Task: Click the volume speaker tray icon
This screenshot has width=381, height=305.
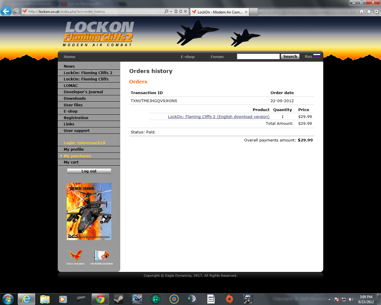Action: coord(351,299)
